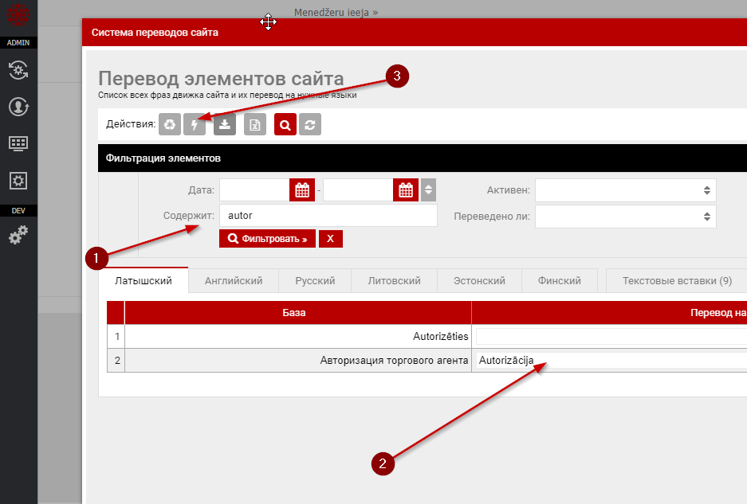The image size is (747, 504).
Task: Open the DEV gears sidebar icon
Action: click(18, 235)
